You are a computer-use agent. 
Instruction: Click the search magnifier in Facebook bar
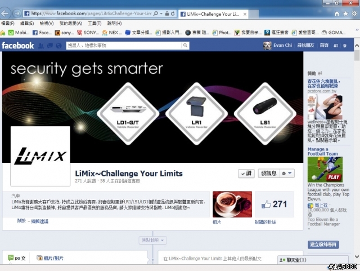185,46
